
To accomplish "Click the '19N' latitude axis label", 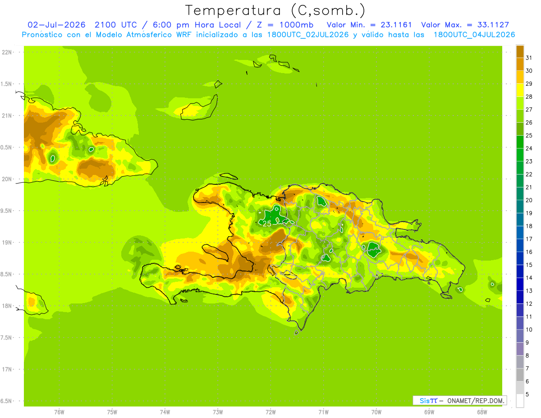I will tap(7, 242).
